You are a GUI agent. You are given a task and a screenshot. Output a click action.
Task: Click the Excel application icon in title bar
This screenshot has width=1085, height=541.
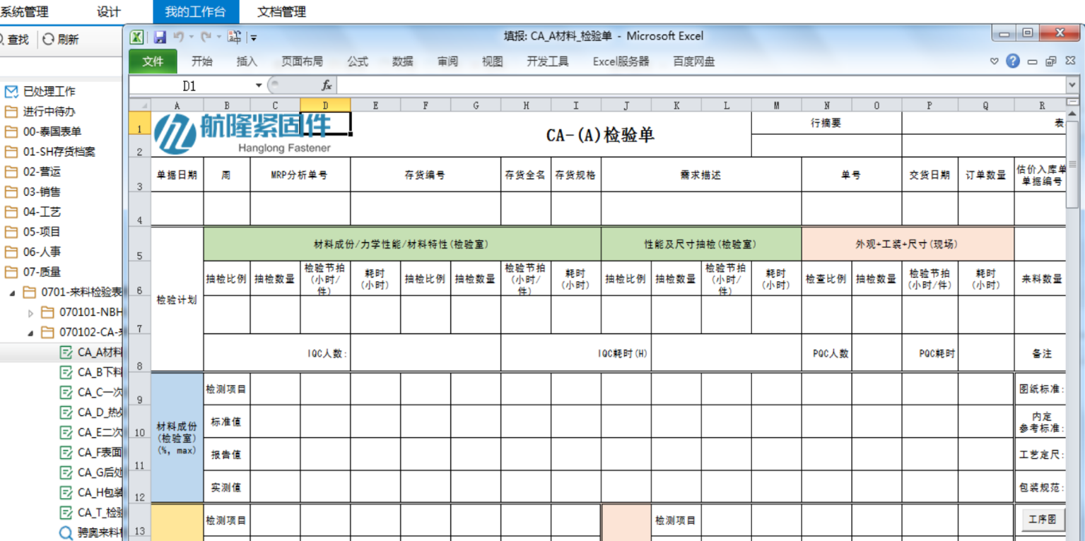click(137, 37)
